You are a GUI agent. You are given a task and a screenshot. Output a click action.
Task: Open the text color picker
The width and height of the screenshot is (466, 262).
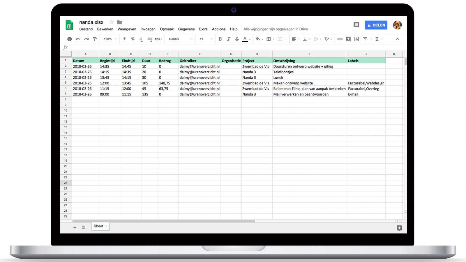click(246, 39)
